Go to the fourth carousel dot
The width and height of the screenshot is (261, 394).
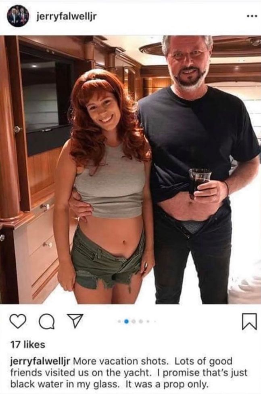142,321
